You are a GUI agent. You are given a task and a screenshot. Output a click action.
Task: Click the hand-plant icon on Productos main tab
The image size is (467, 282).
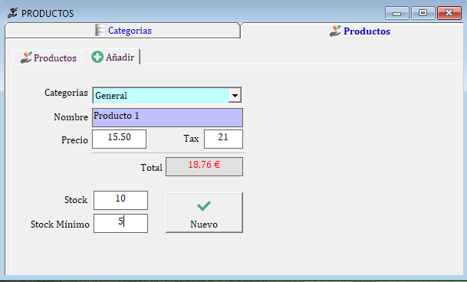pyautogui.click(x=335, y=31)
